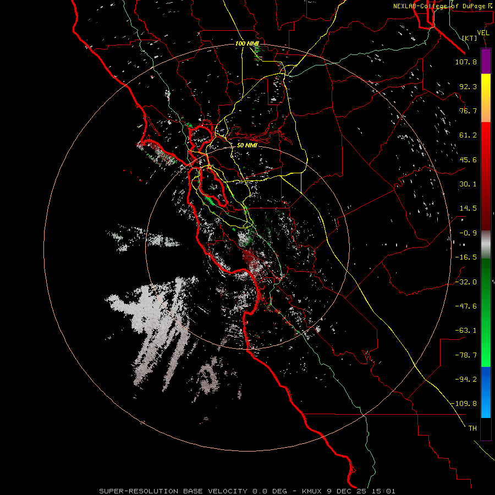
Task: Click the KMUX radar station identifier
Action: coord(313,491)
